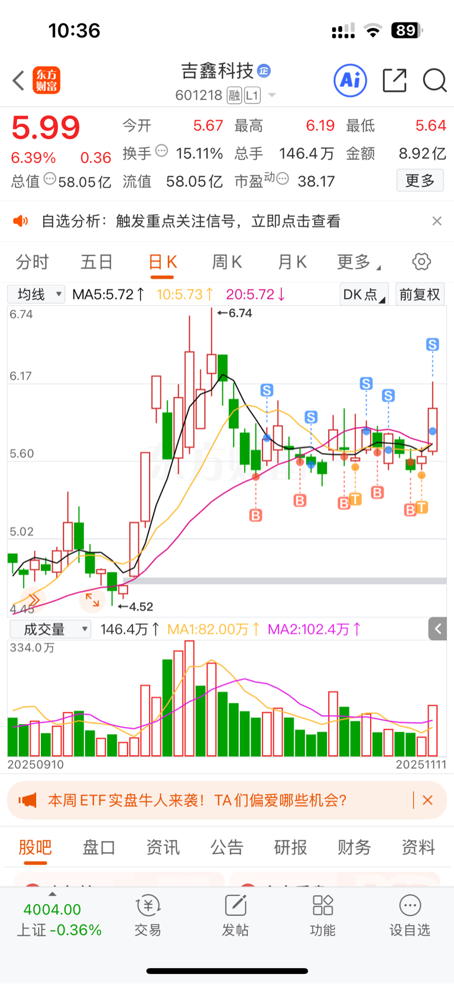Expand stock switcher triangle beside L1
454x984 pixels.
[x=272, y=95]
